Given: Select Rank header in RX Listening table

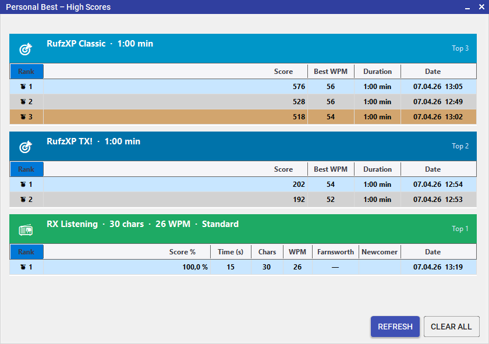Looking at the screenshot, I should 27,251.
